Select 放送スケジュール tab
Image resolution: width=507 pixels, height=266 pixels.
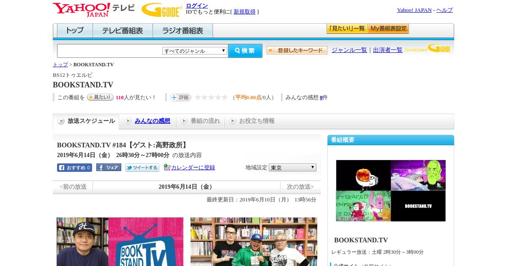[86, 121]
